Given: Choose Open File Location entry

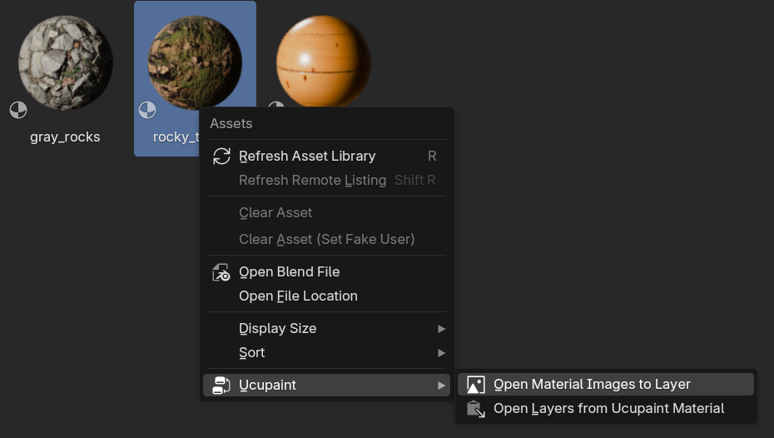Looking at the screenshot, I should (x=327, y=296).
